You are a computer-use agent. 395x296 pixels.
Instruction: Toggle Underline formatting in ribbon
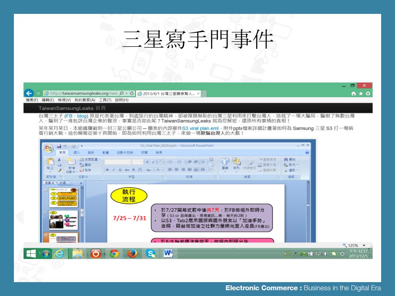click(120, 170)
